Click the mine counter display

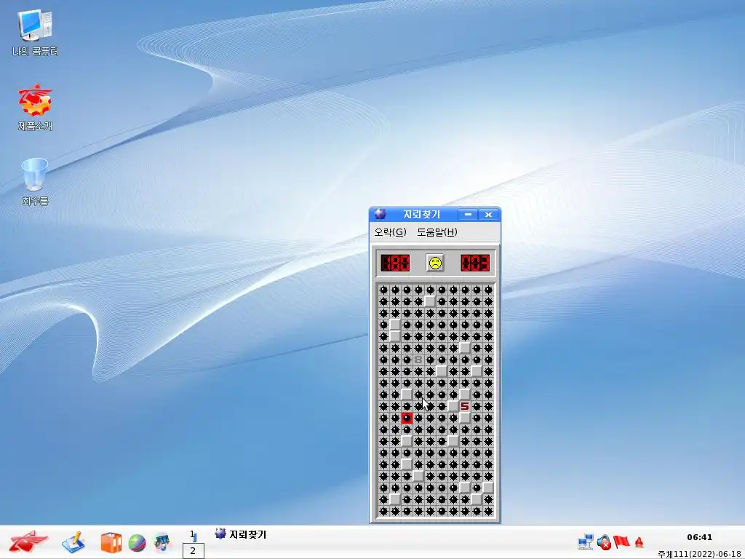pos(395,263)
